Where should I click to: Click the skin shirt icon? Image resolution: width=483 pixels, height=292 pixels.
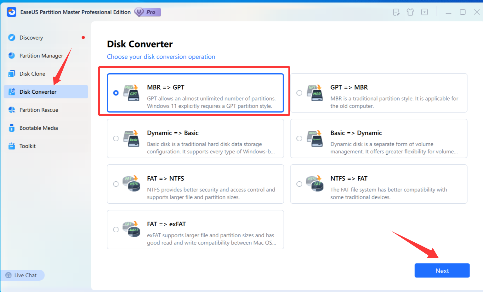(410, 12)
